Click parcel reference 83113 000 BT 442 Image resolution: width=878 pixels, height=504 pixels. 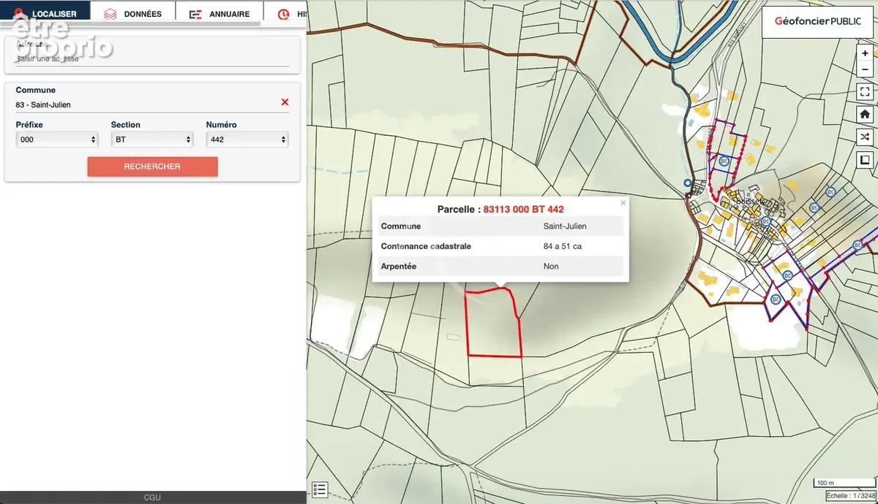[x=524, y=210]
